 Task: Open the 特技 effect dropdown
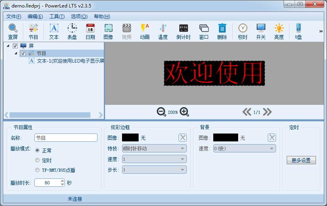tap(154, 148)
